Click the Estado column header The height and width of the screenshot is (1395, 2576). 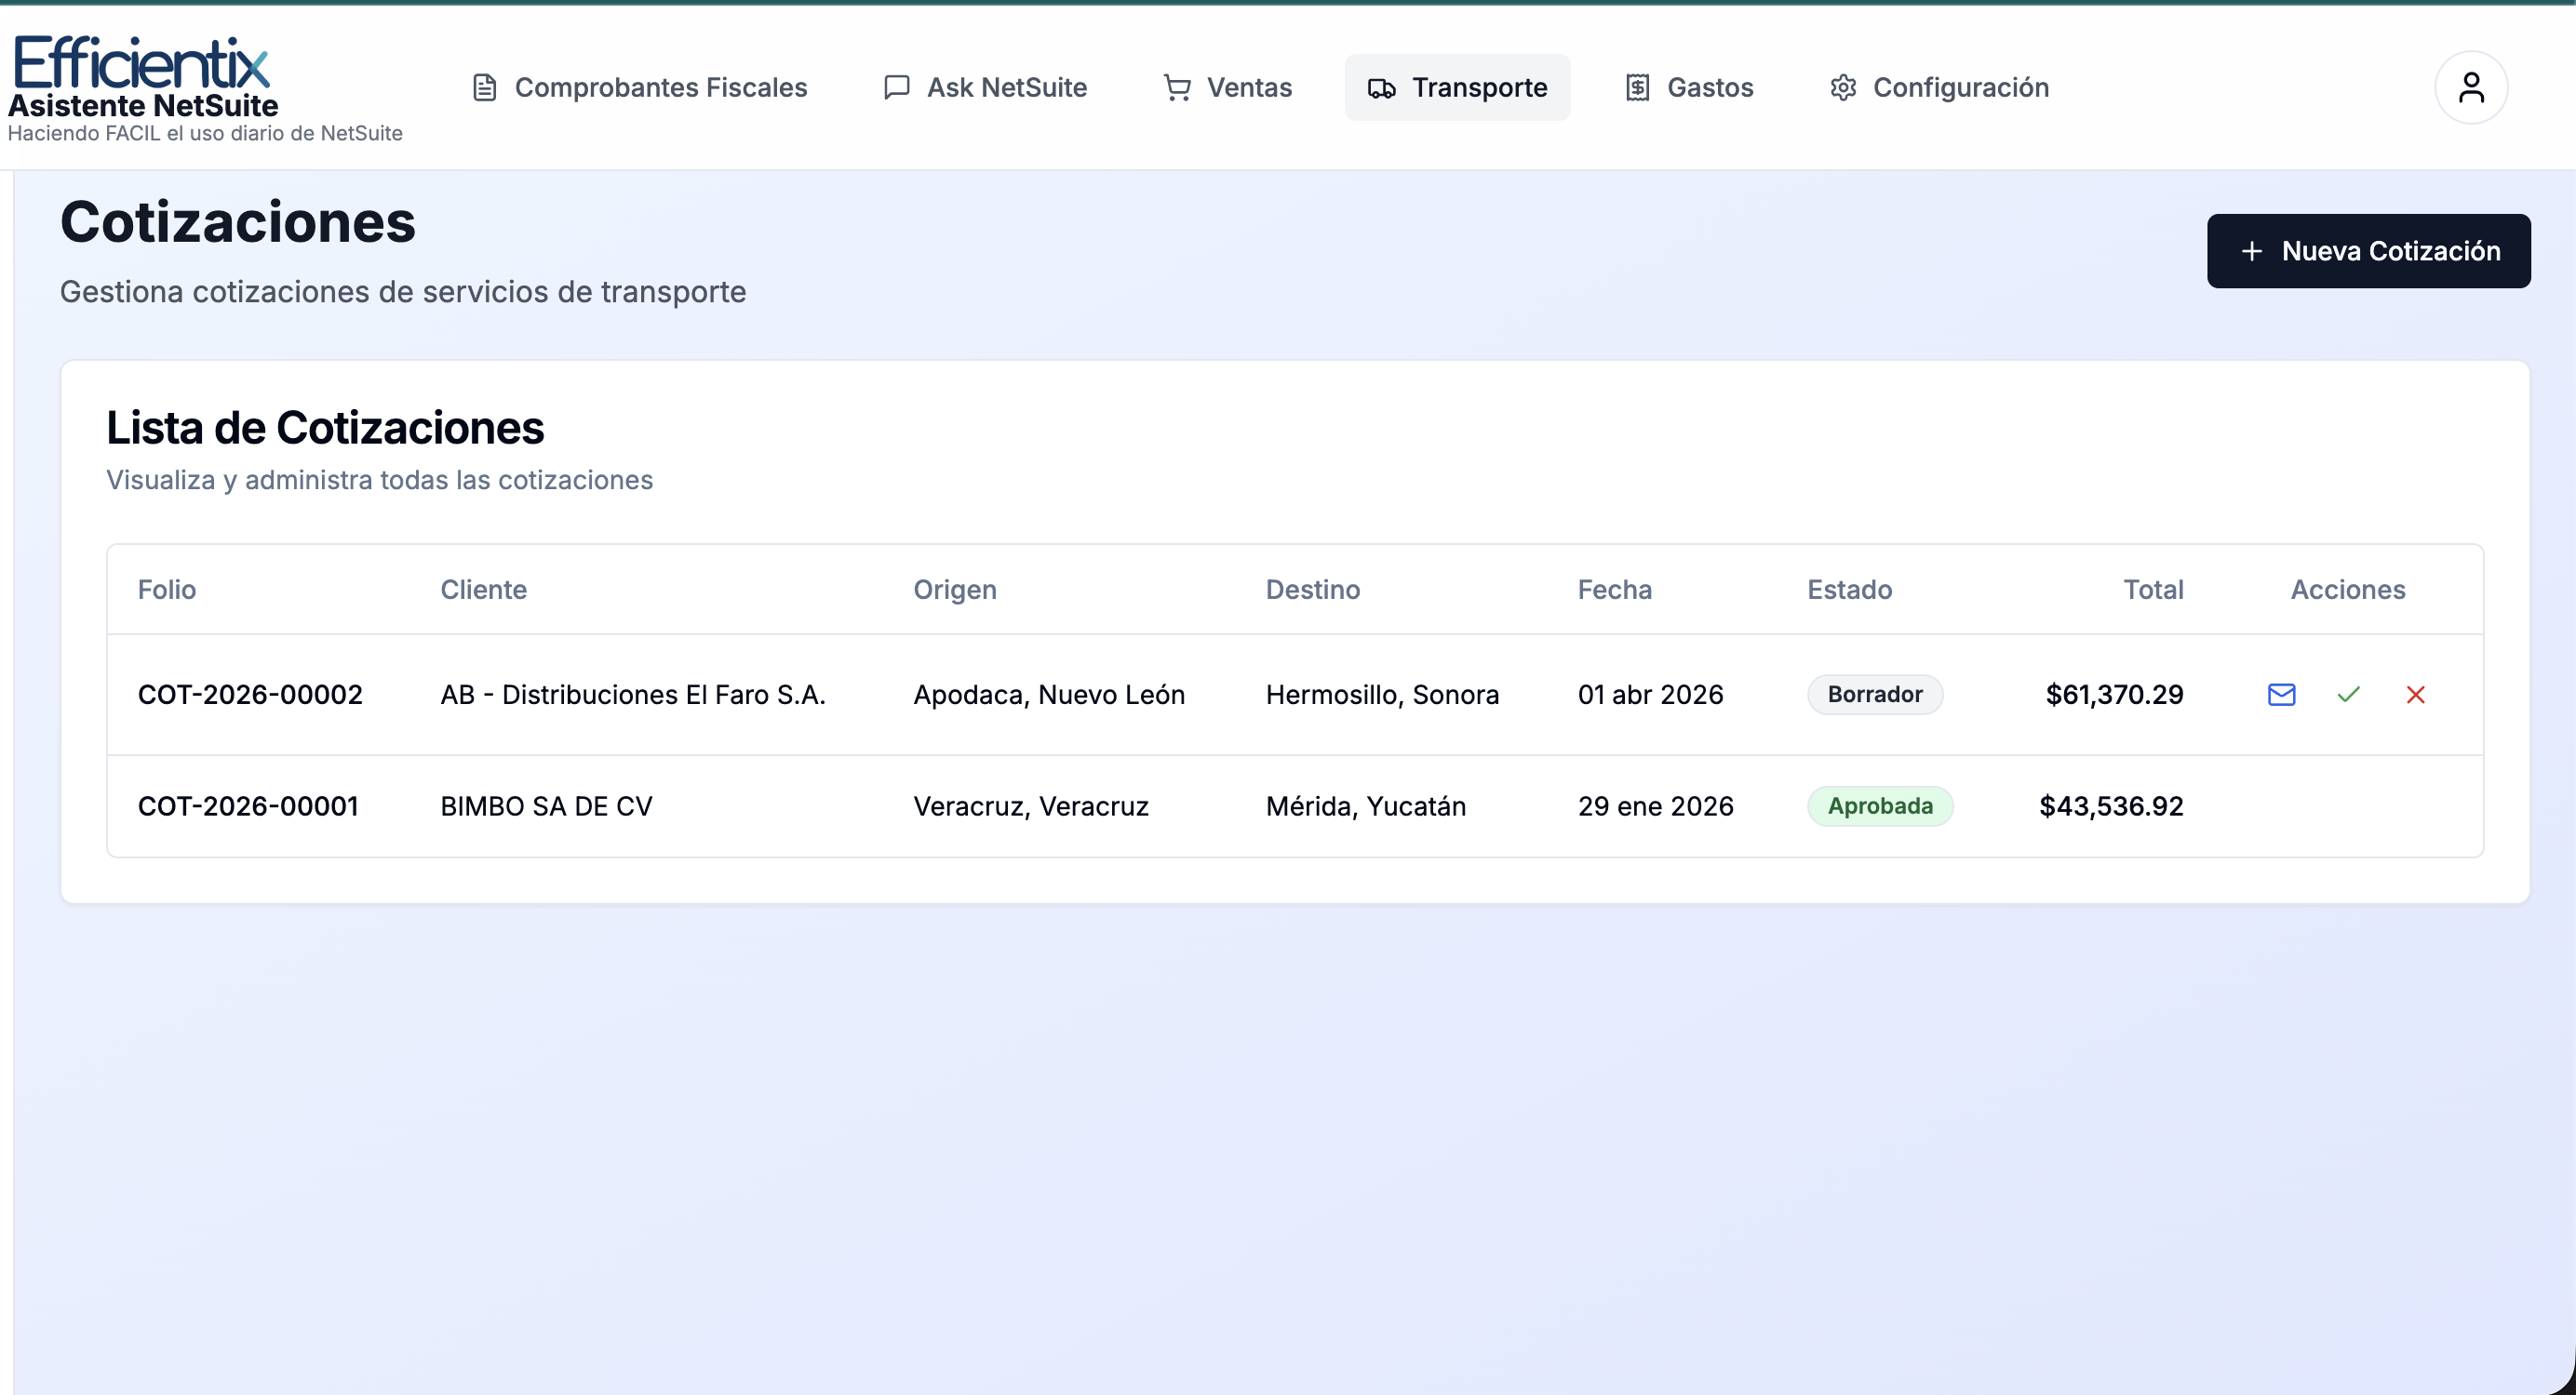[1850, 590]
